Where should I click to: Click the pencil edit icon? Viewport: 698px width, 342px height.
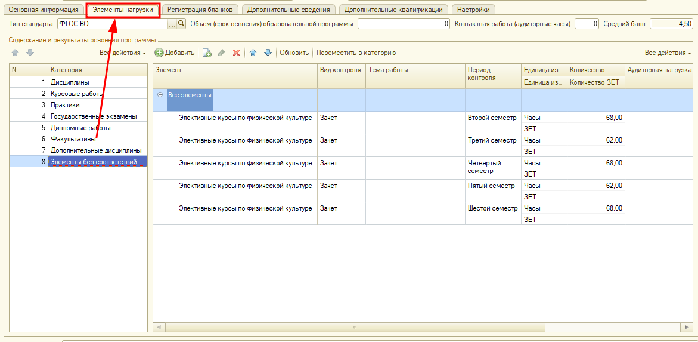[222, 53]
